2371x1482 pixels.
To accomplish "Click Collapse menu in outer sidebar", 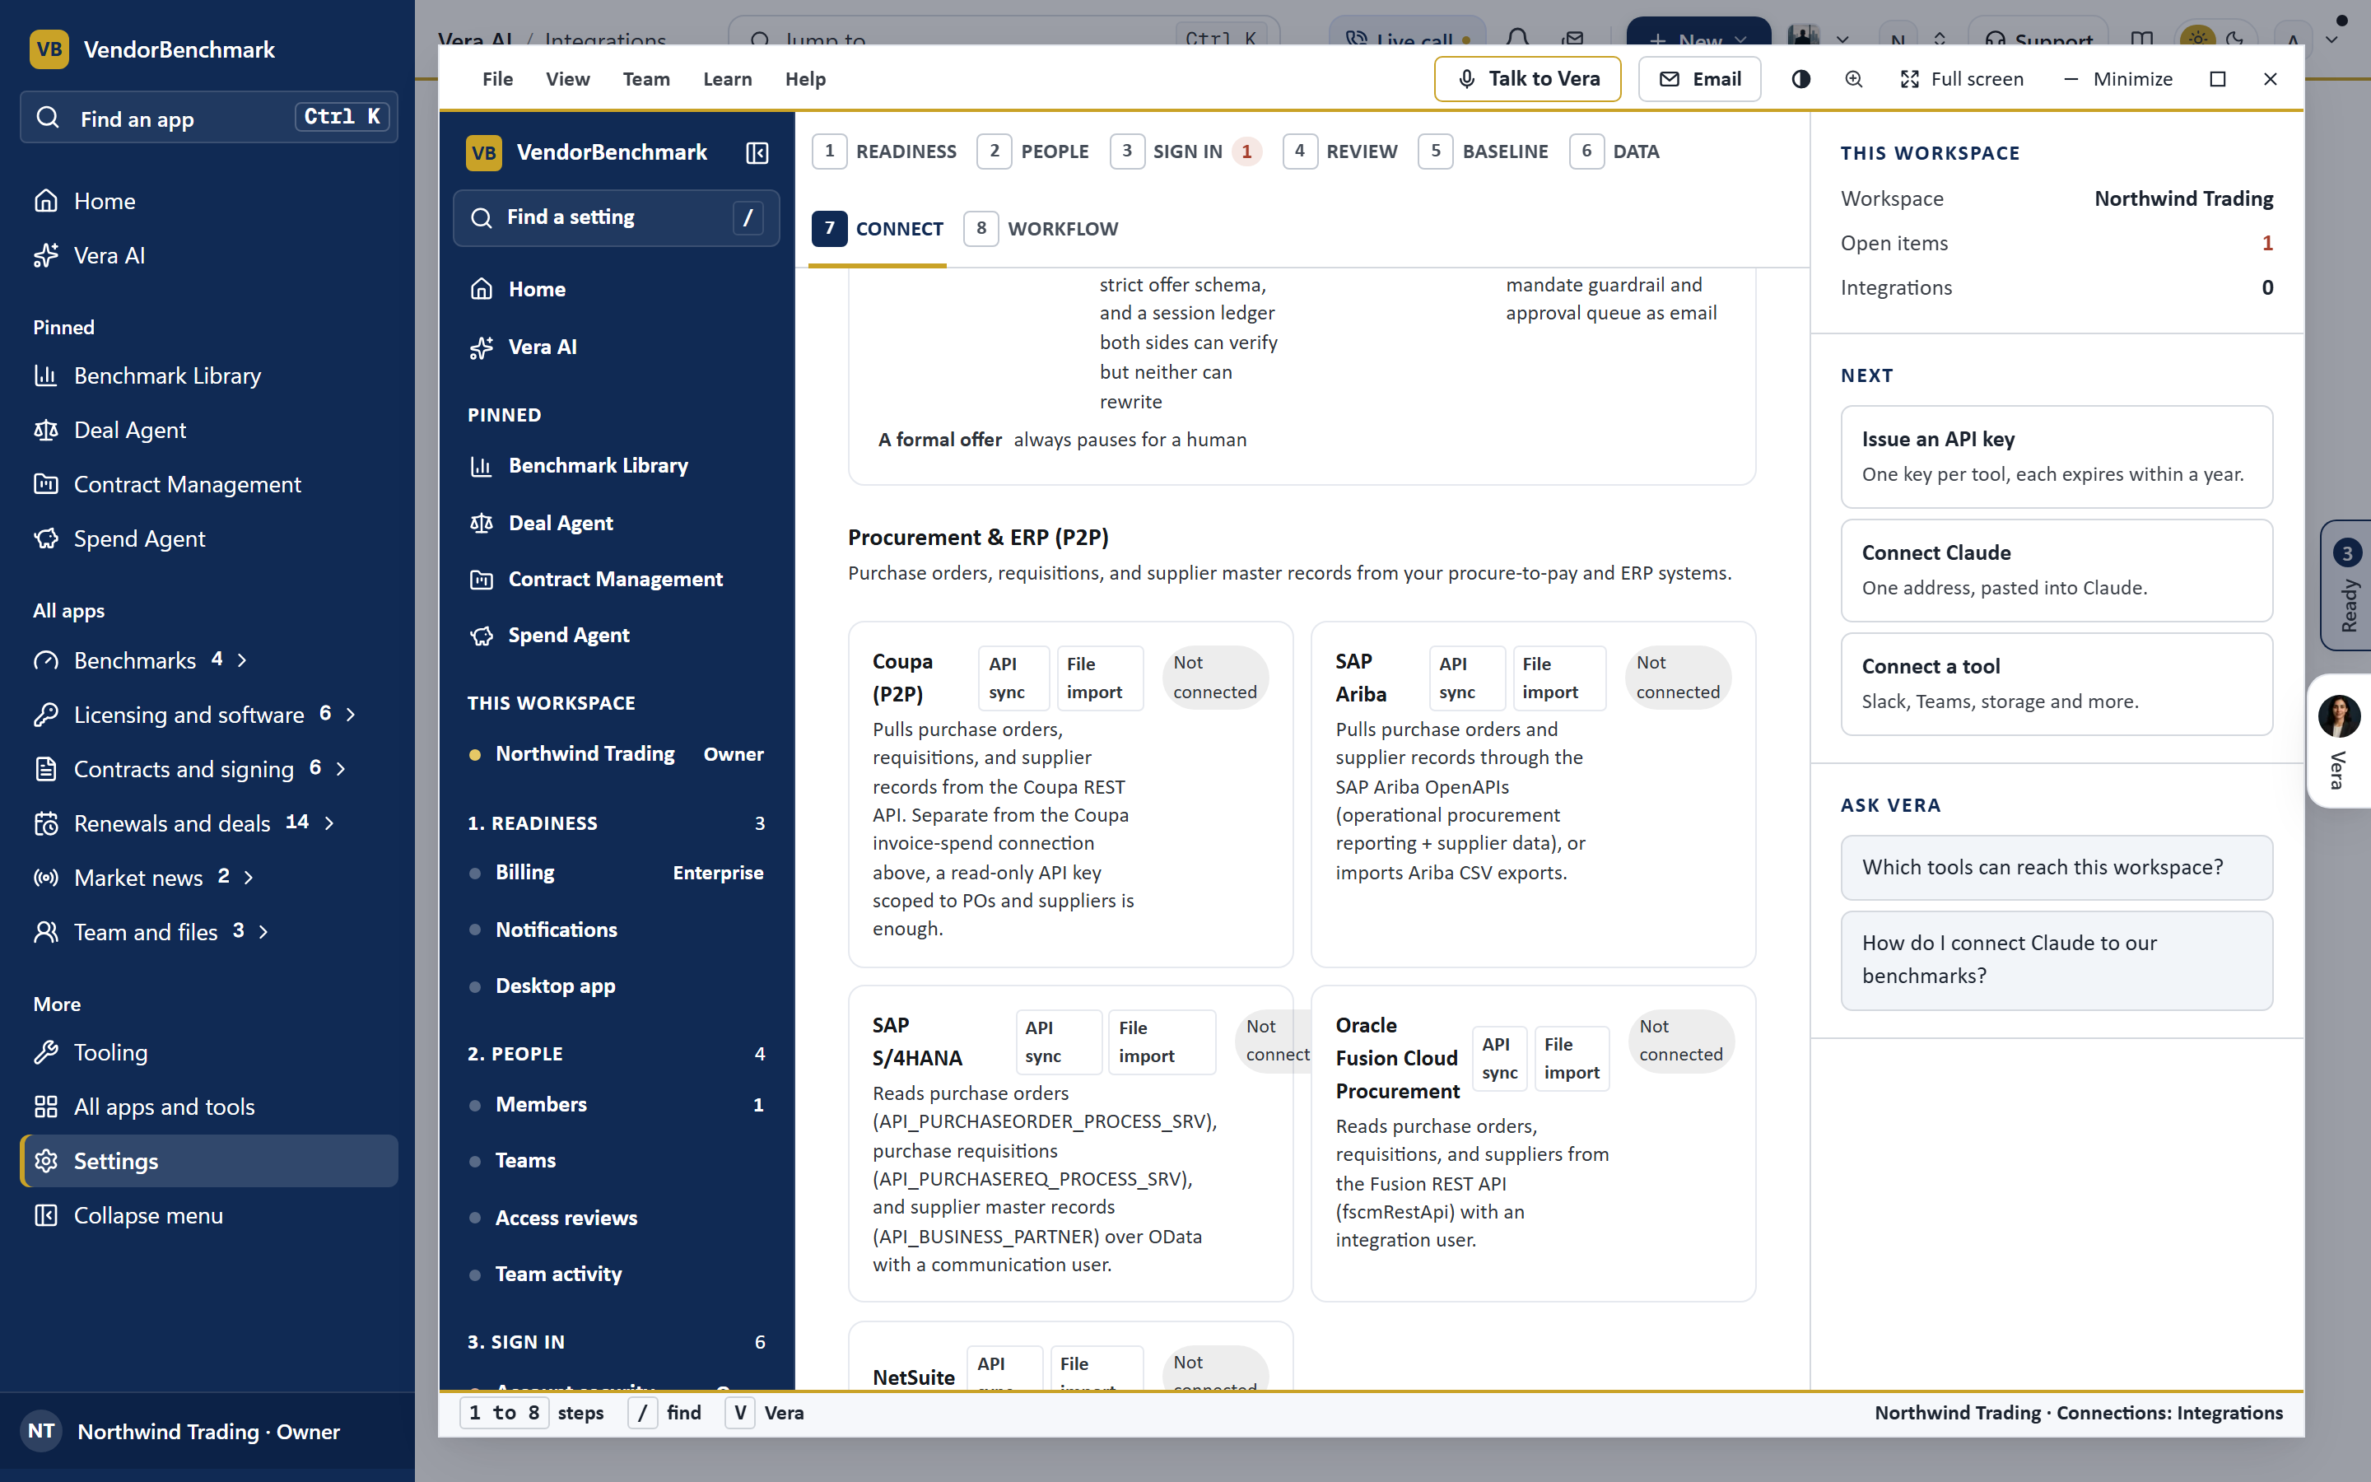I will pos(148,1215).
